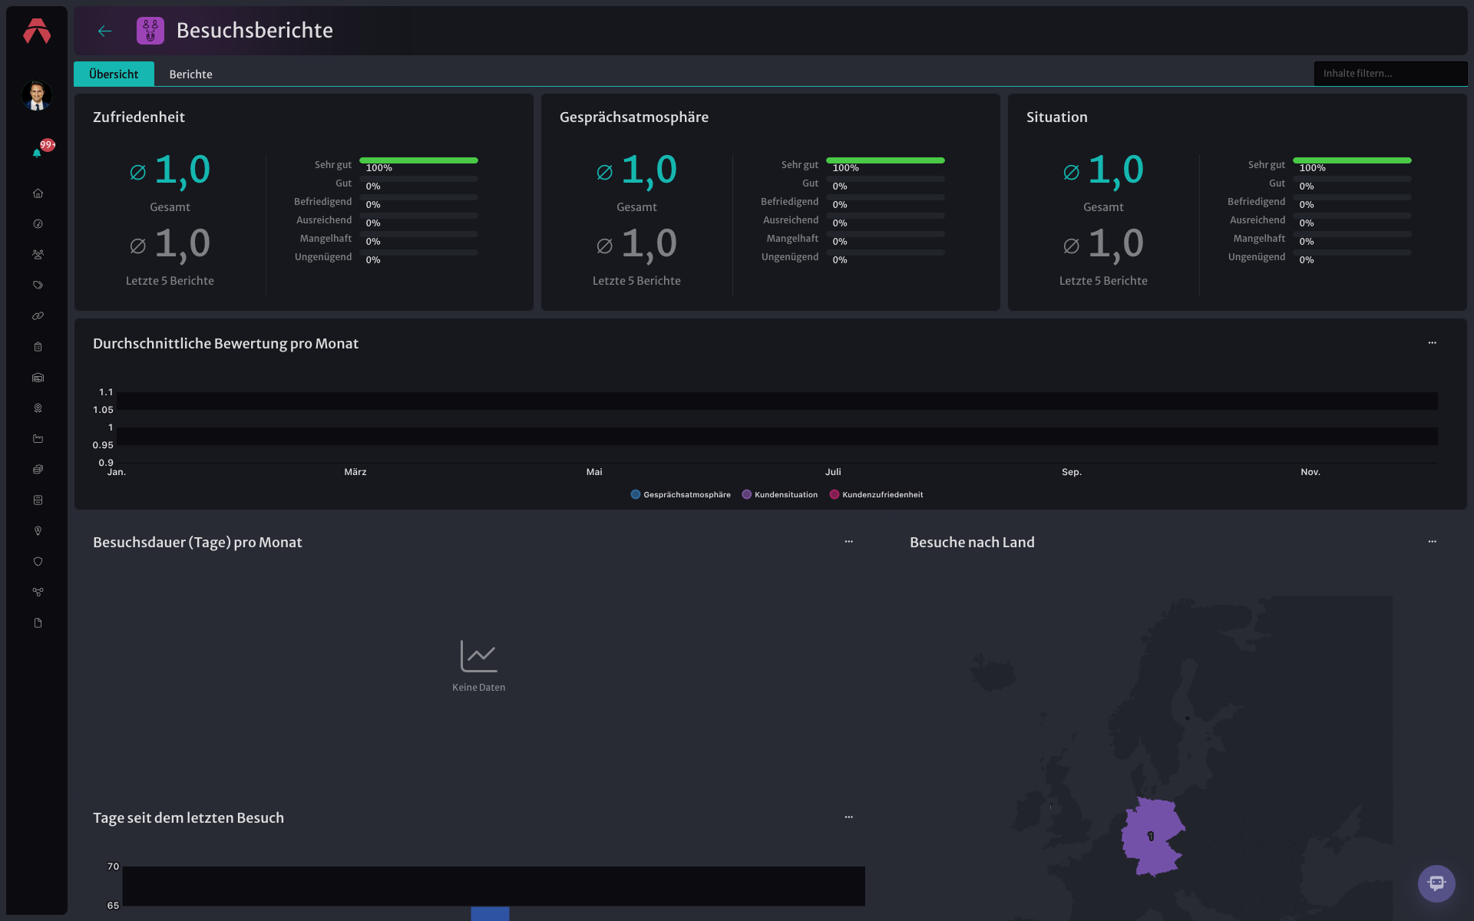The image size is (1474, 921).
Task: Open the chain link icon
Action: (38, 316)
